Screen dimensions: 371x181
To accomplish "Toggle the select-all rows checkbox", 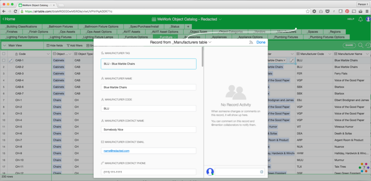I will pyautogui.click(x=4, y=54).
